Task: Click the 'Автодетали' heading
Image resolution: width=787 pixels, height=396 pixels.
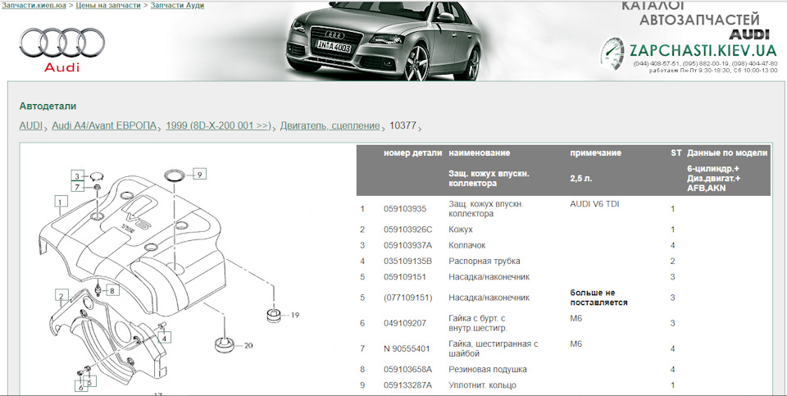Action: pyautogui.click(x=48, y=107)
